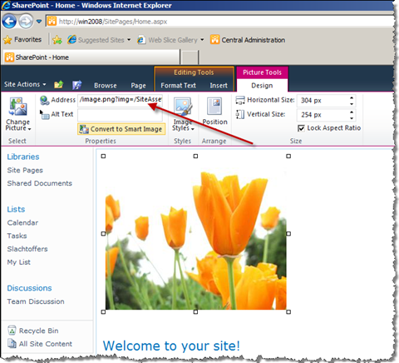The width and height of the screenshot is (399, 363).
Task: Click Navigate Up folder icon
Action: [59, 84]
